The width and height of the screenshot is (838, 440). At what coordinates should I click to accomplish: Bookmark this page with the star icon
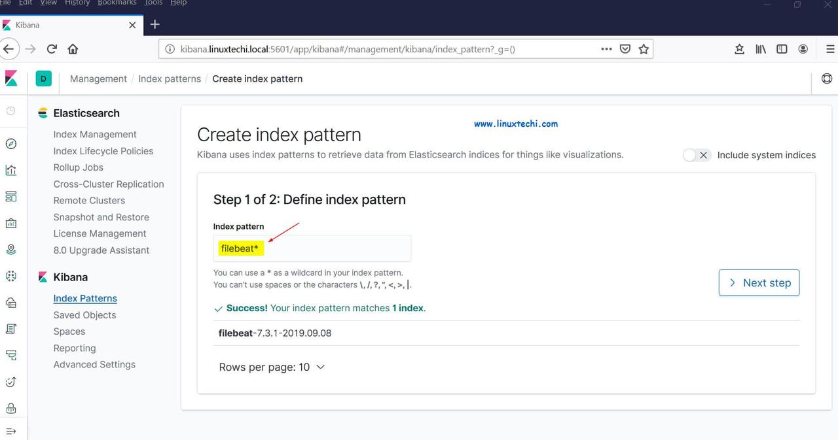coord(644,49)
